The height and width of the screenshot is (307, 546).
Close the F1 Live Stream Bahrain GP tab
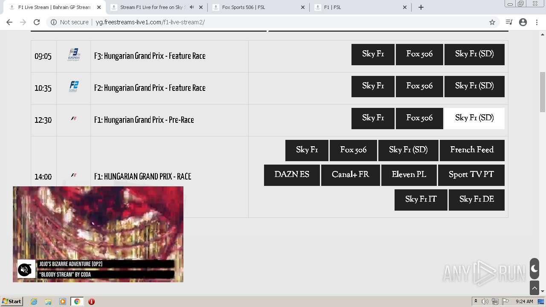pos(99,7)
